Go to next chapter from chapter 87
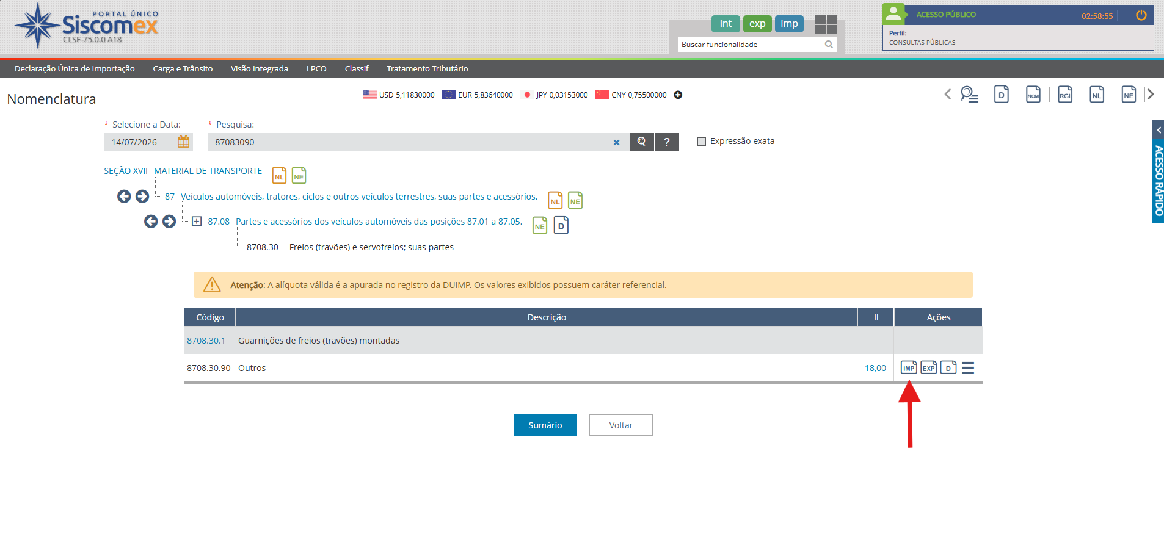The height and width of the screenshot is (556, 1164). 142,197
